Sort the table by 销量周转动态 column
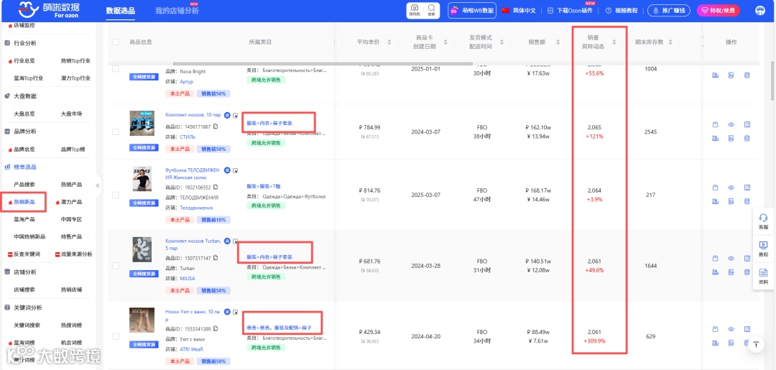Image resolution: width=776 pixels, height=370 pixels. pyautogui.click(x=614, y=42)
